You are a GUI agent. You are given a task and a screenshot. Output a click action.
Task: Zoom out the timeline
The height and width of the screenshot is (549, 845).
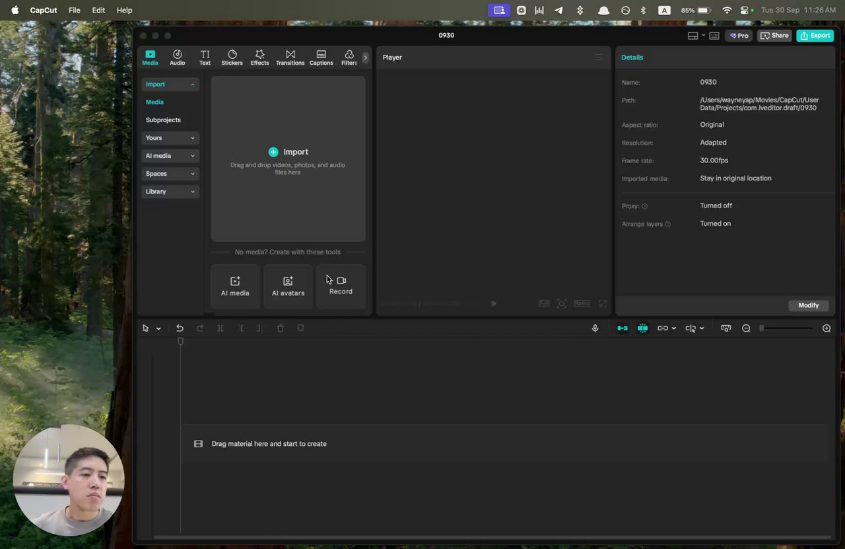click(x=746, y=328)
